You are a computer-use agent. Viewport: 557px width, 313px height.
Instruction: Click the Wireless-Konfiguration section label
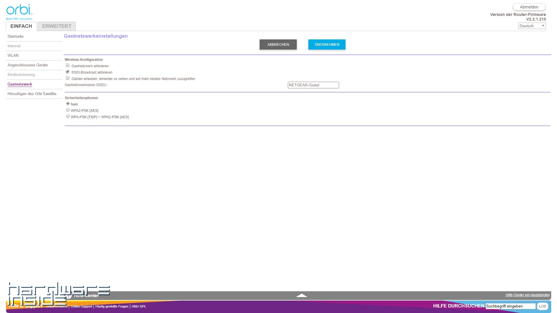[84, 60]
